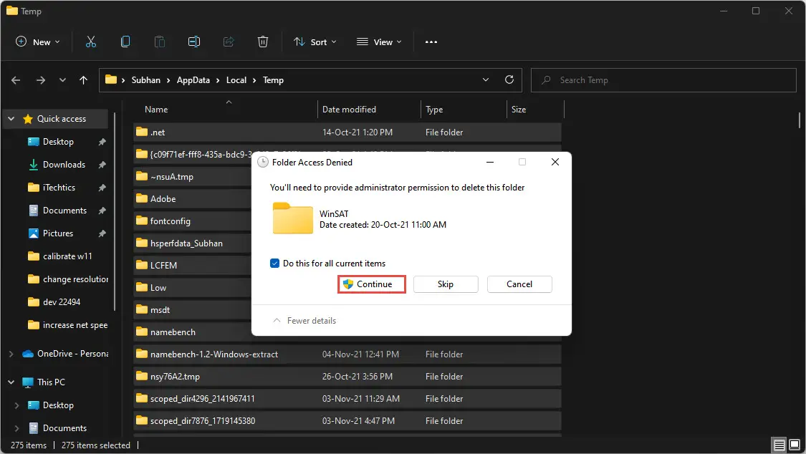Screen dimensions: 806x454
Task: Open Pictures in Quick access
Action: (x=57, y=233)
